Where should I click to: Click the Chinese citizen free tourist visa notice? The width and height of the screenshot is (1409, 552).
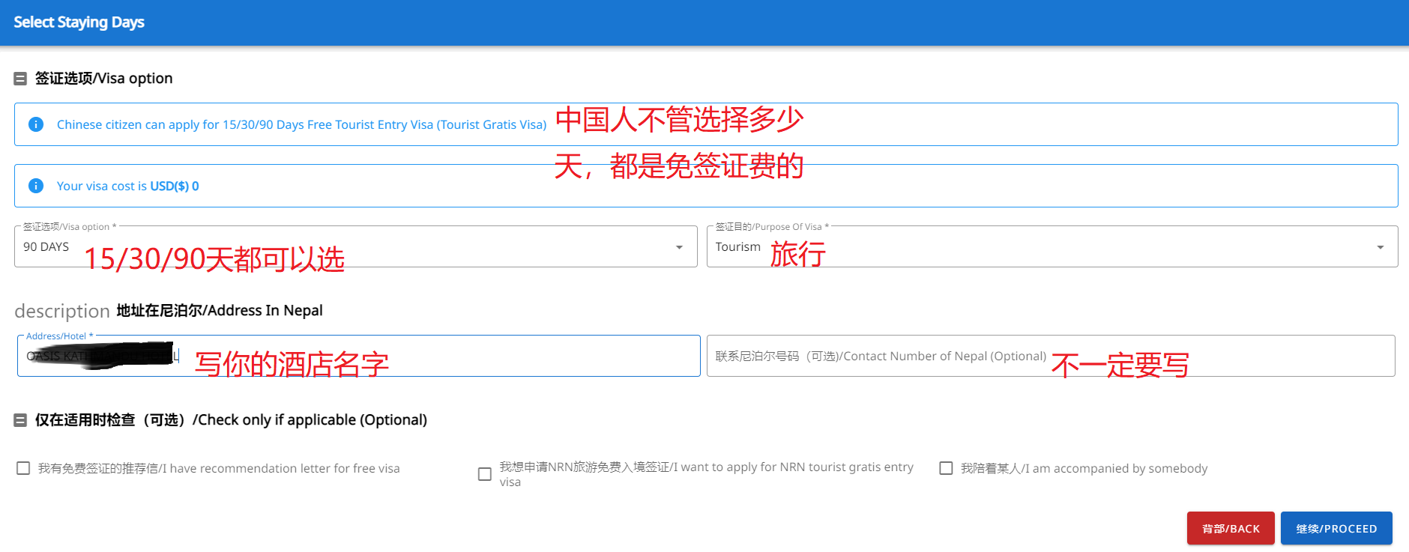tap(301, 124)
